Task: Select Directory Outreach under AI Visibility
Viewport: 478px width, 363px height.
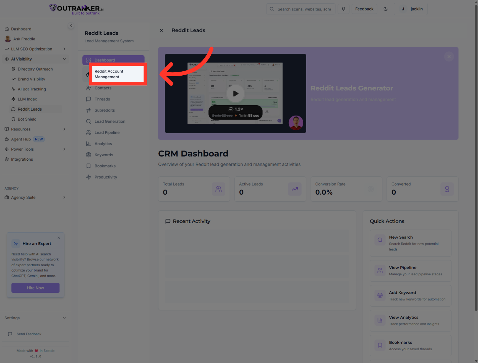Action: [35, 69]
